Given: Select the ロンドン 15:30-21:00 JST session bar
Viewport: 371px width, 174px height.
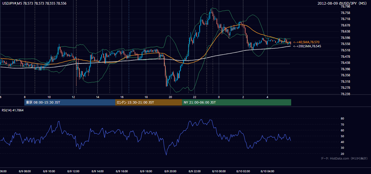Looking at the screenshot, I should coord(149,102).
